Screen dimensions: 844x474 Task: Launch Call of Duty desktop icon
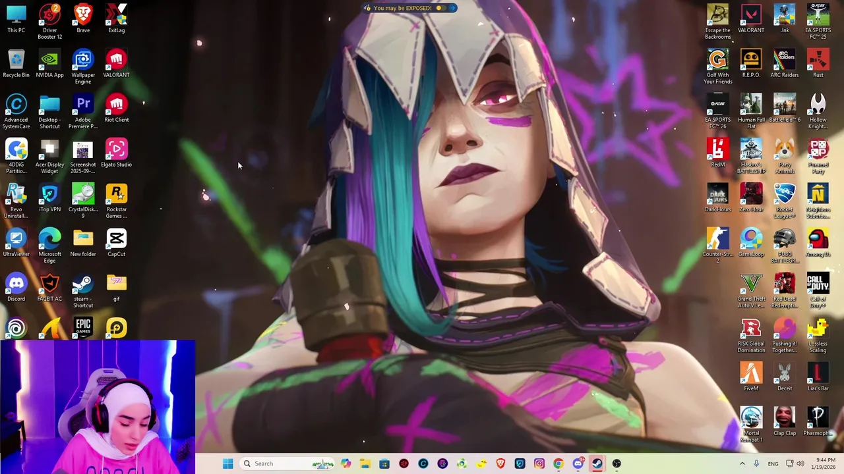point(818,290)
